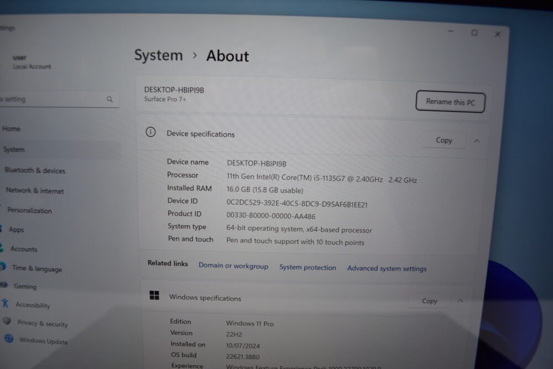This screenshot has width=553, height=369.
Task: Select System in the sidebar
Action: [x=14, y=149]
